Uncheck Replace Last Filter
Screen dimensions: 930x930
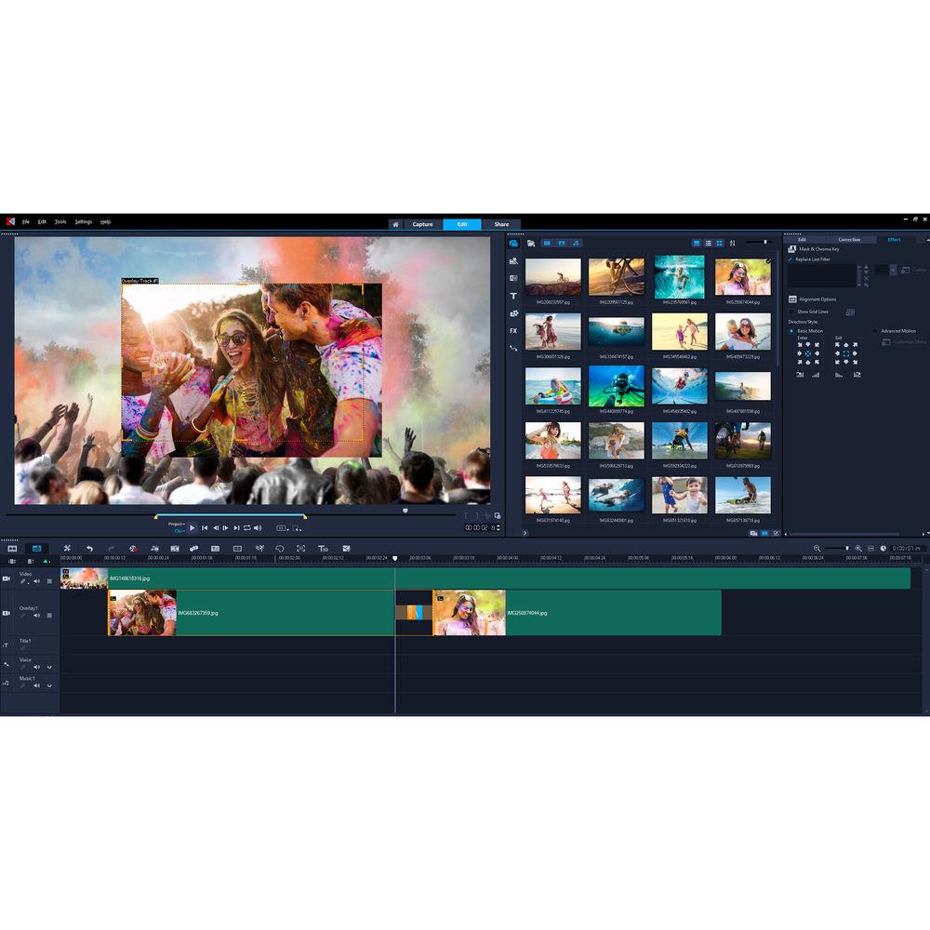click(x=790, y=259)
